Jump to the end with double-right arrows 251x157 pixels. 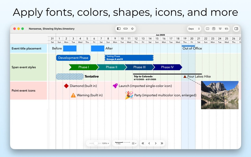(x=162, y=143)
